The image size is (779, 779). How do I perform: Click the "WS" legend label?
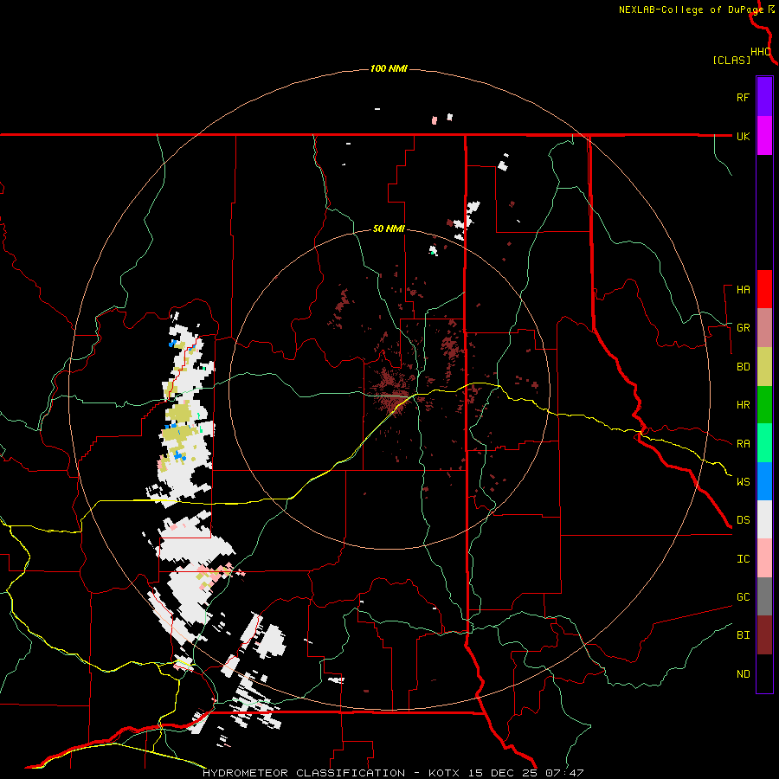pos(743,482)
